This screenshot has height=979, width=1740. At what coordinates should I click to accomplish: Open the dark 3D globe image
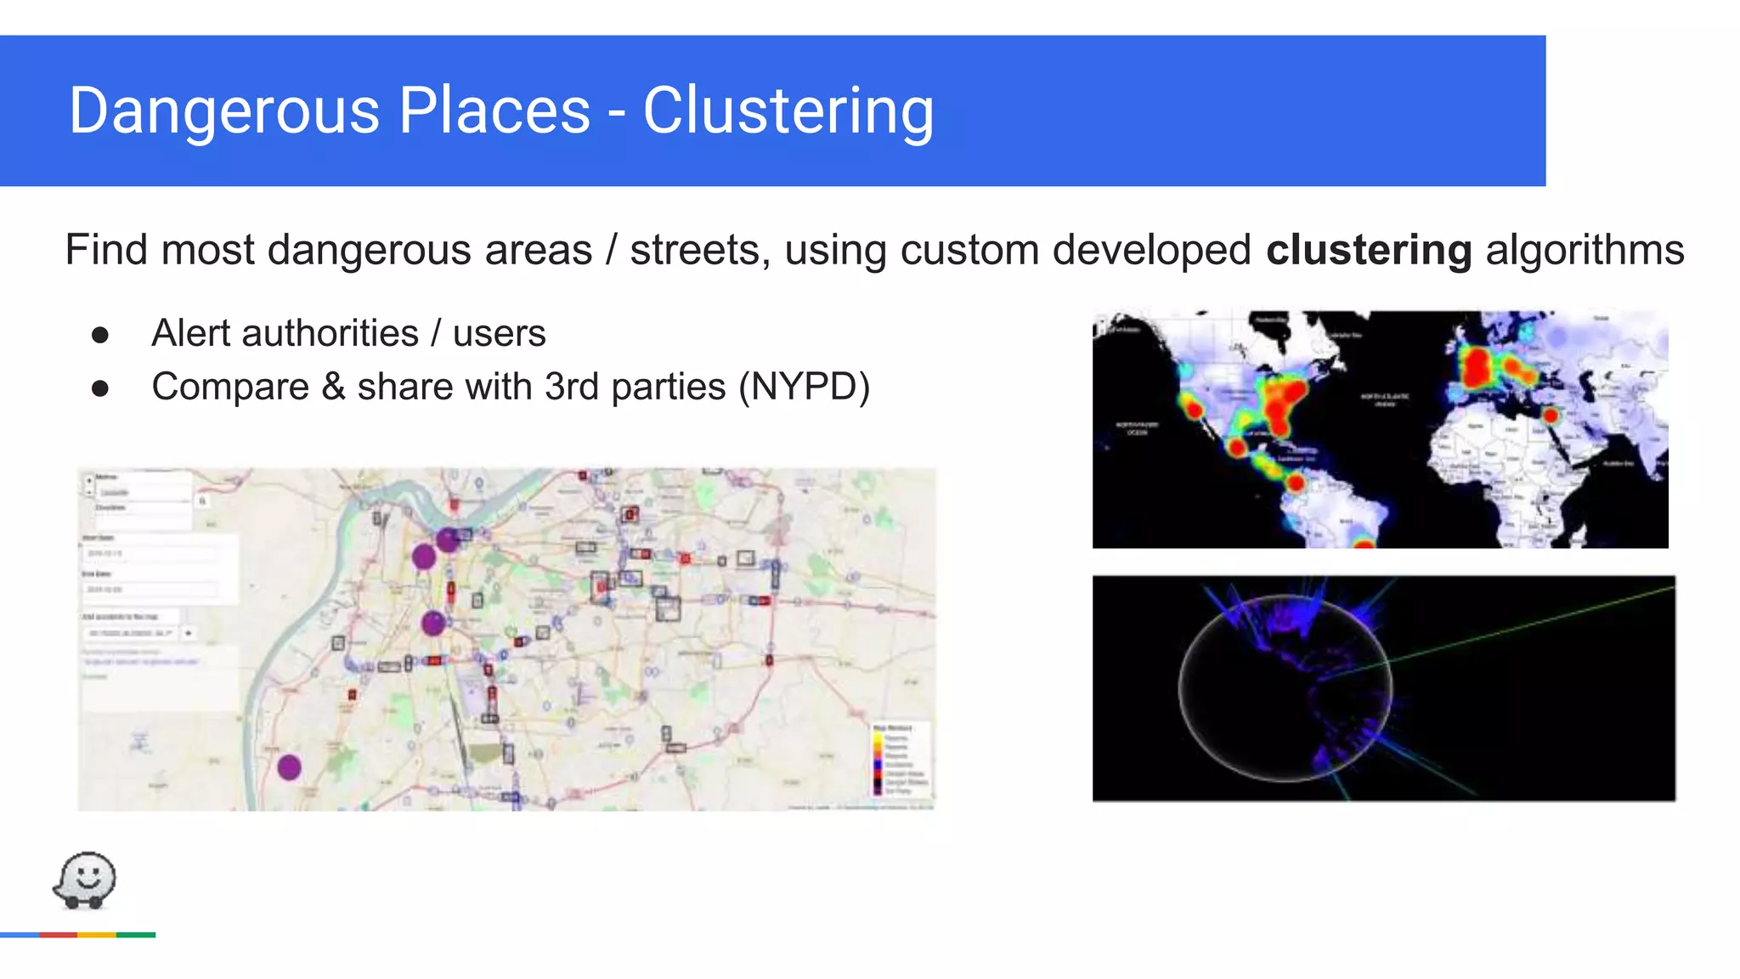[x=1384, y=688]
